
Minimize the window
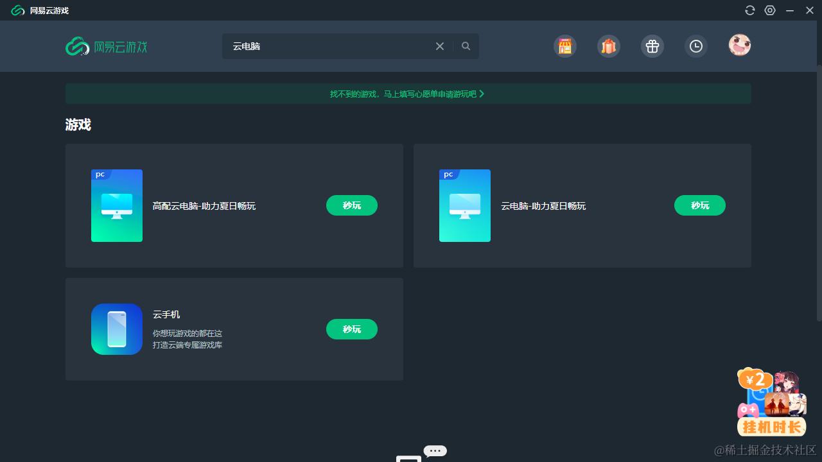[x=790, y=10]
